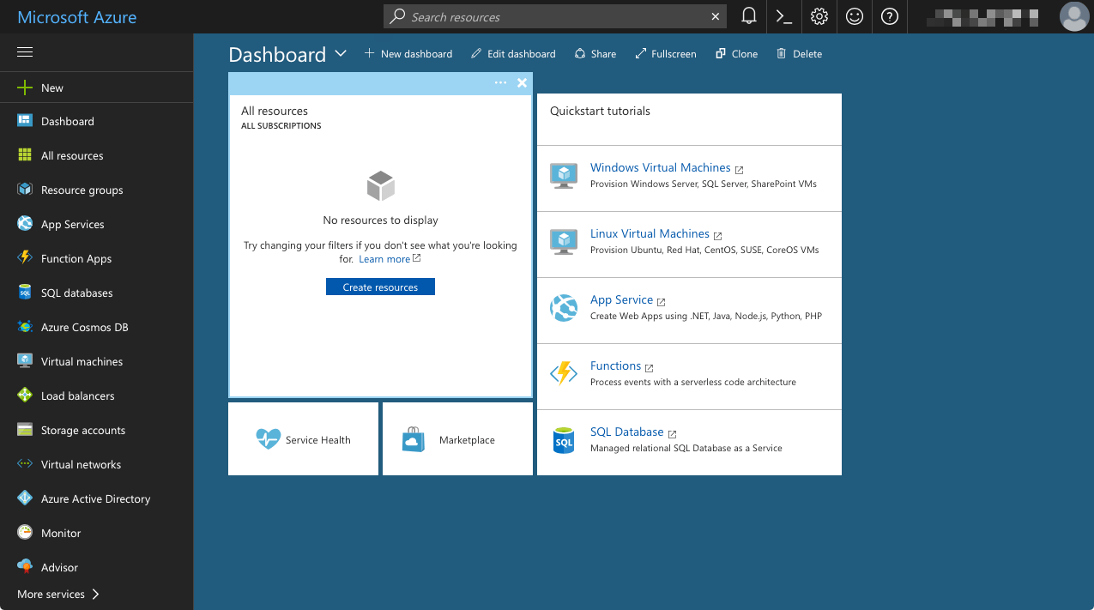Open the All resources tile context menu
Viewport: 1094px width, 610px height.
click(500, 82)
